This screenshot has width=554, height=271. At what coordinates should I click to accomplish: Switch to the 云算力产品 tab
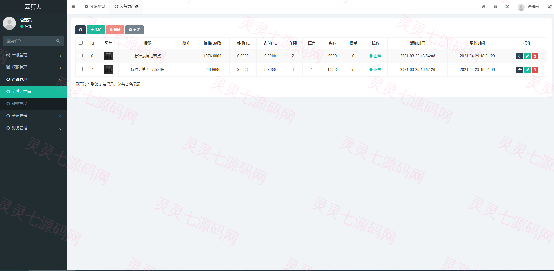127,6
